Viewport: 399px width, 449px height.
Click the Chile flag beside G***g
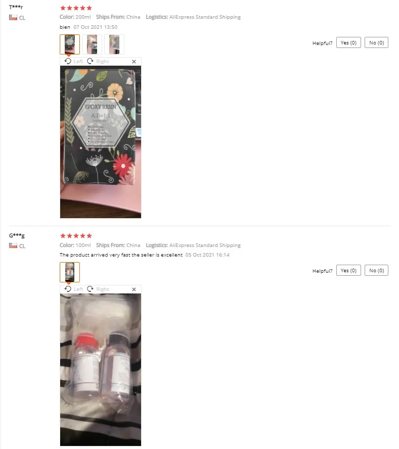[x=13, y=245]
